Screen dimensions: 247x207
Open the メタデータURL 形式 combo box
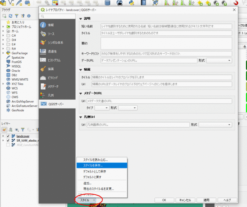coord(128,108)
